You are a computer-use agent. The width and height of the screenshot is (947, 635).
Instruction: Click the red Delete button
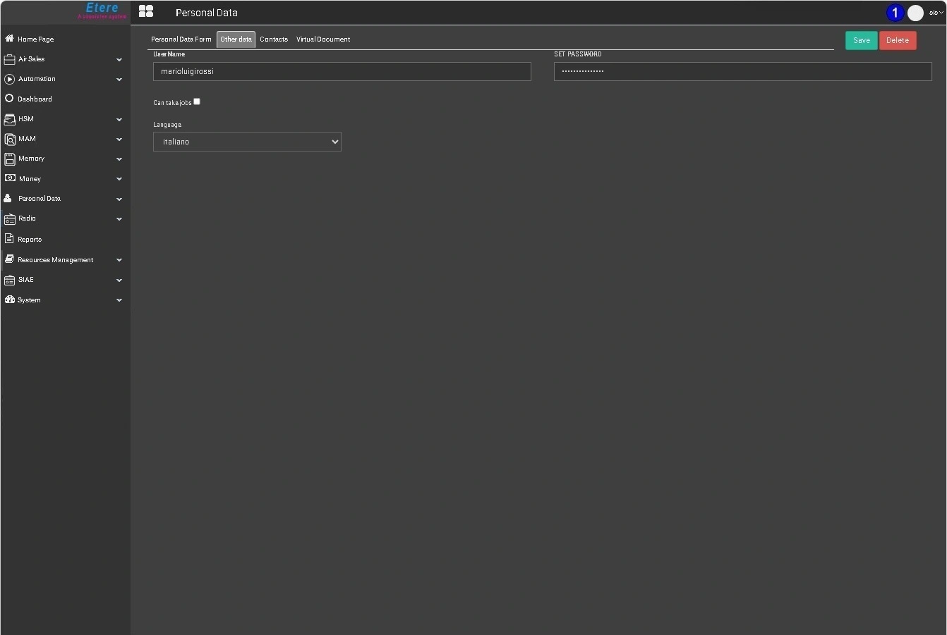coord(898,40)
